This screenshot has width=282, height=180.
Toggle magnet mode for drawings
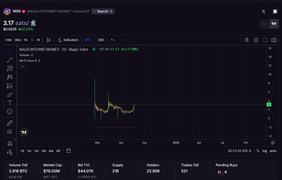point(10,143)
